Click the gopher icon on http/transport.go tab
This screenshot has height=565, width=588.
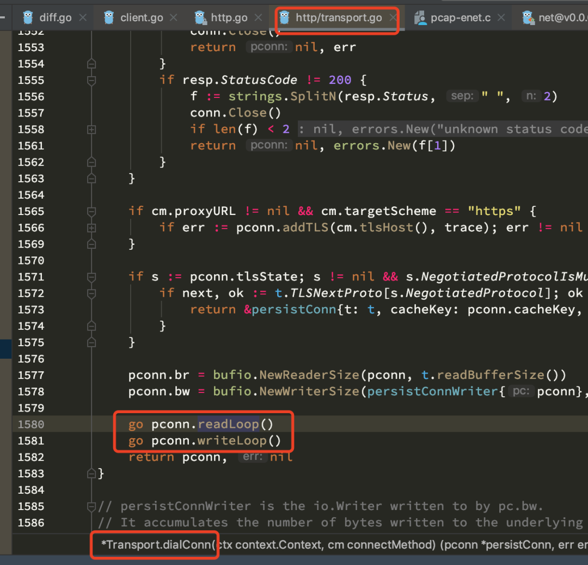284,17
